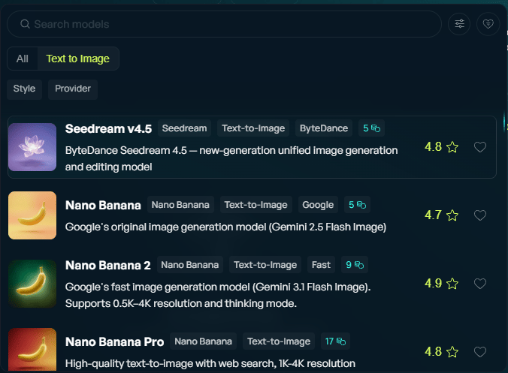Click the coin icon beside Google tag
The width and height of the screenshot is (508, 373).
(x=361, y=205)
